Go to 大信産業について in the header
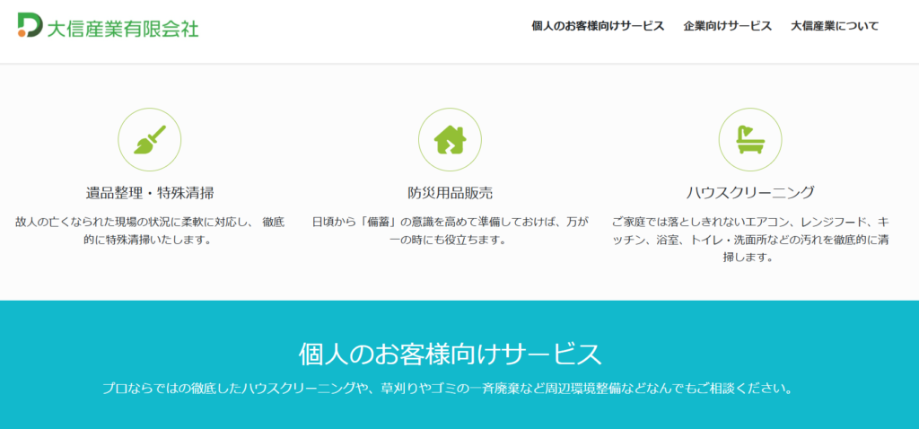Viewport: 919px width, 429px height. coord(835,26)
